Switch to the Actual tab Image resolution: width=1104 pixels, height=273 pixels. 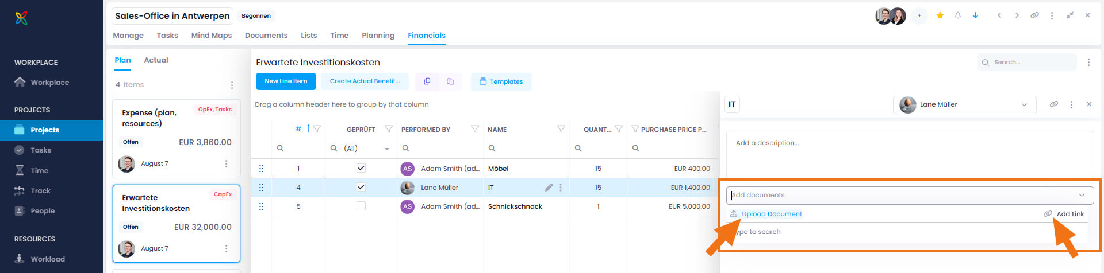click(x=156, y=60)
